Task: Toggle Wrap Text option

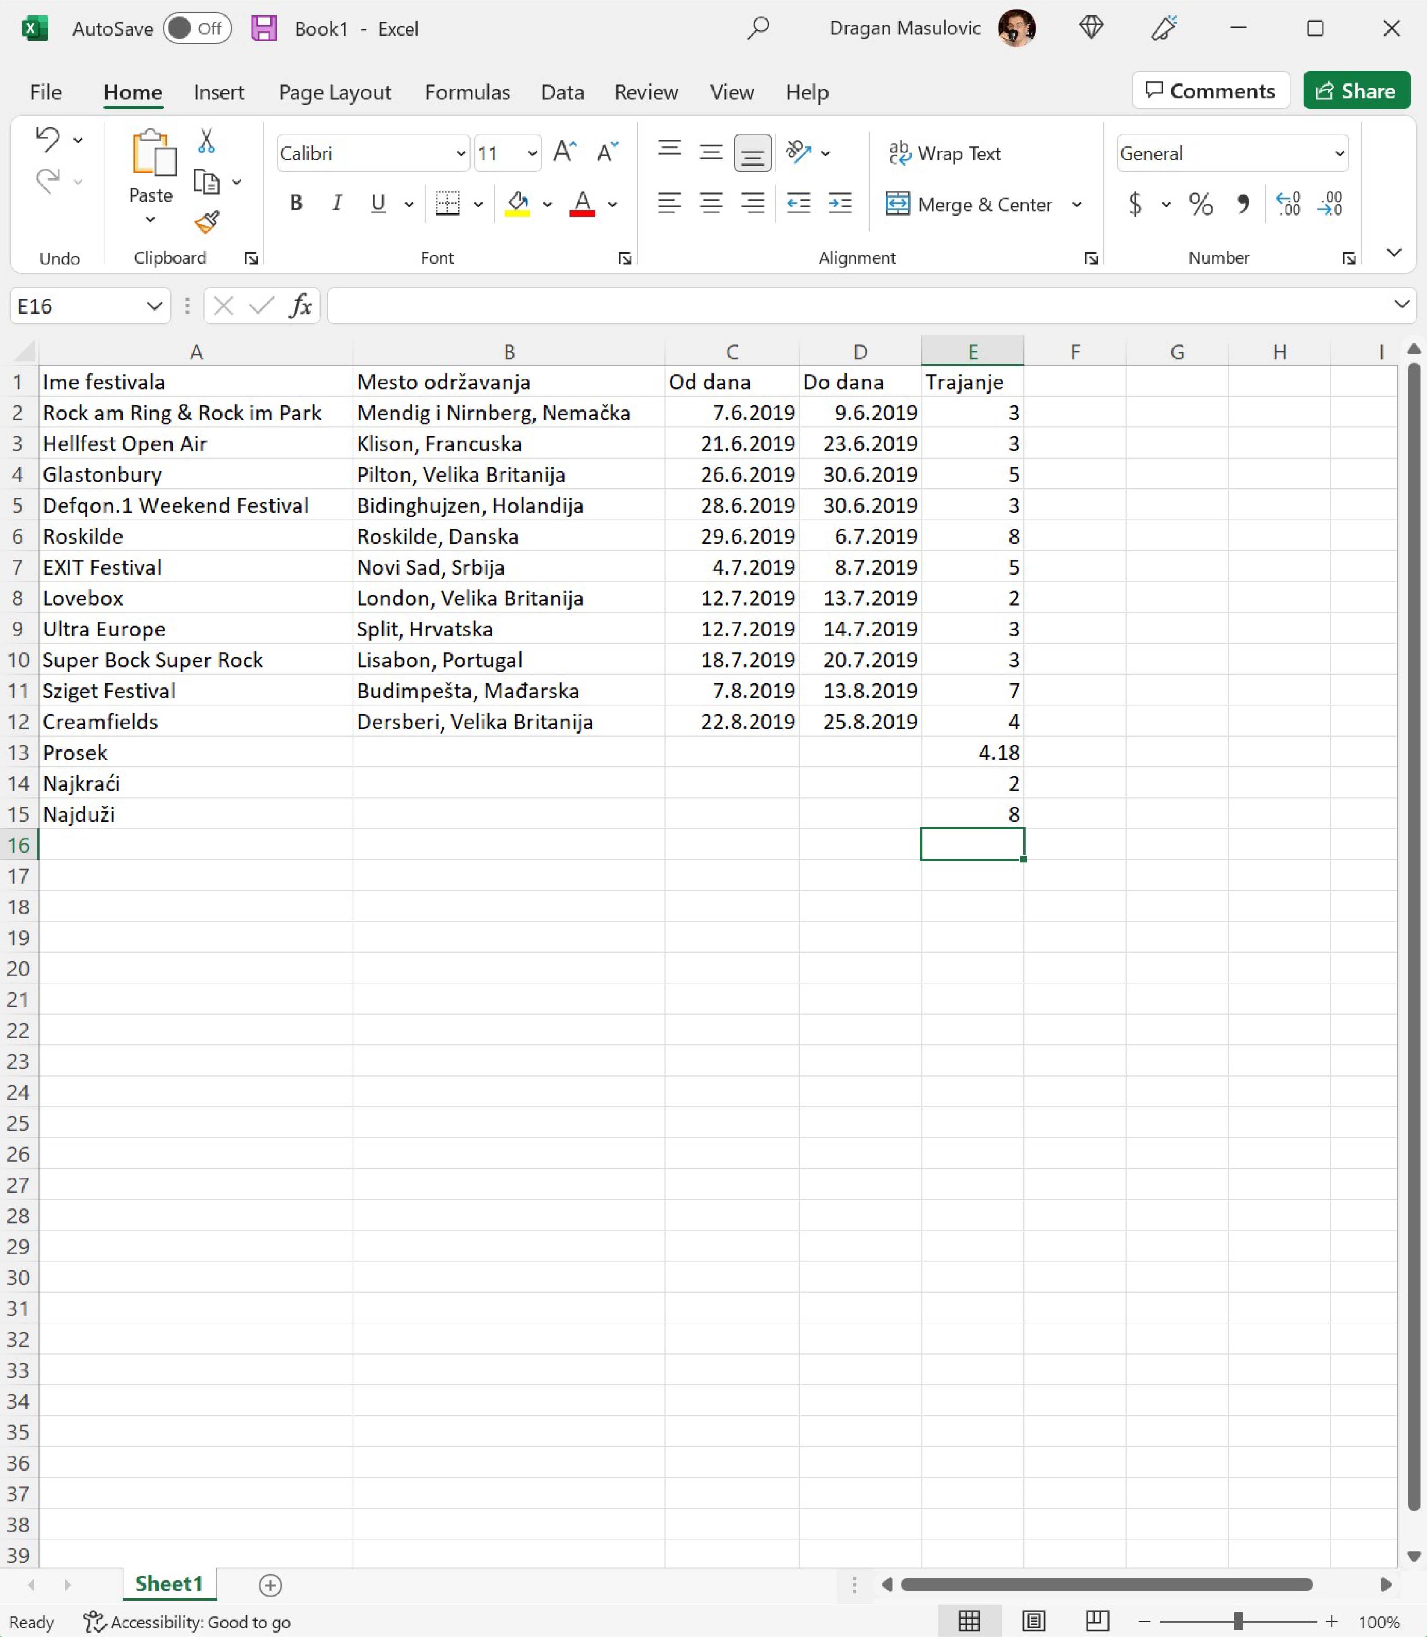Action: (944, 153)
